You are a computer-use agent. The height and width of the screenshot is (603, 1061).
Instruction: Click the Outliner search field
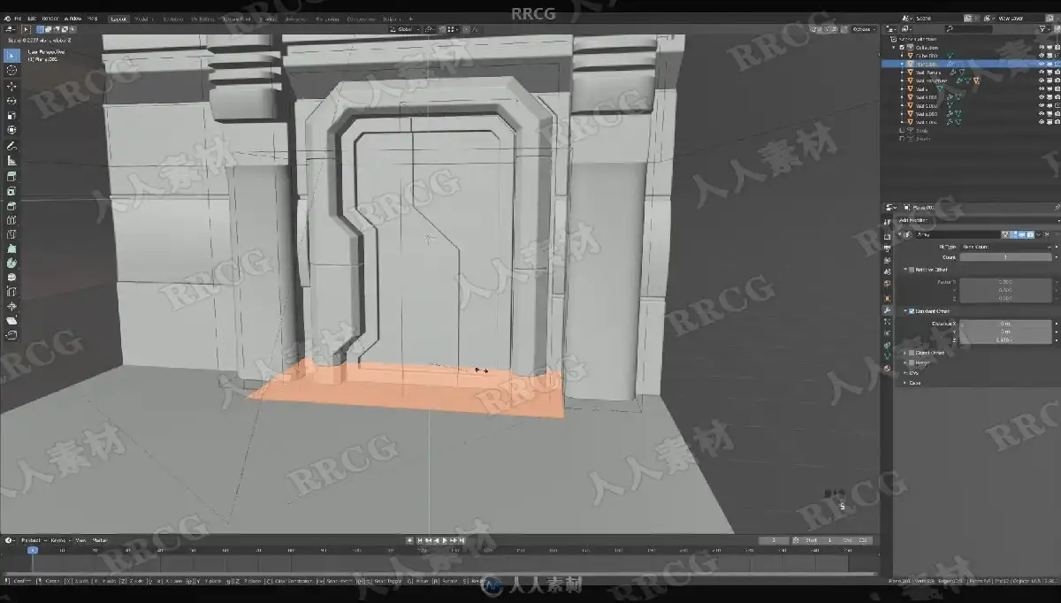pyautogui.click(x=969, y=29)
